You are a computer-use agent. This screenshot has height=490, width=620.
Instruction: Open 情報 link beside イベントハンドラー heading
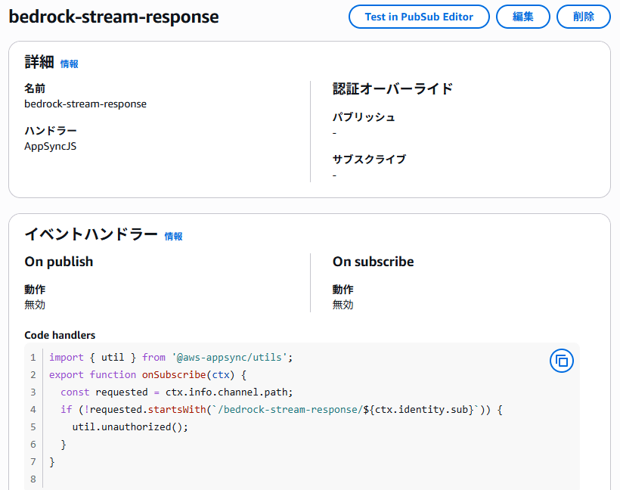point(174,237)
